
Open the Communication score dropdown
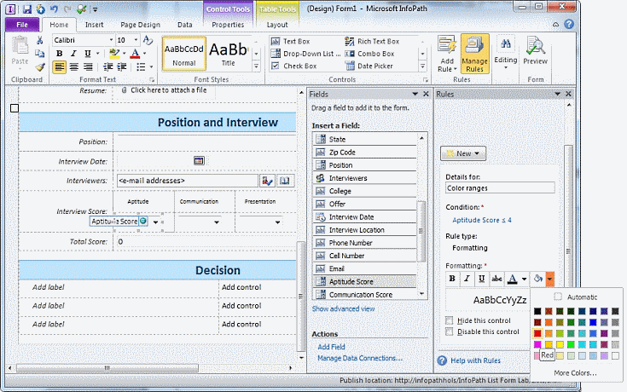(217, 222)
